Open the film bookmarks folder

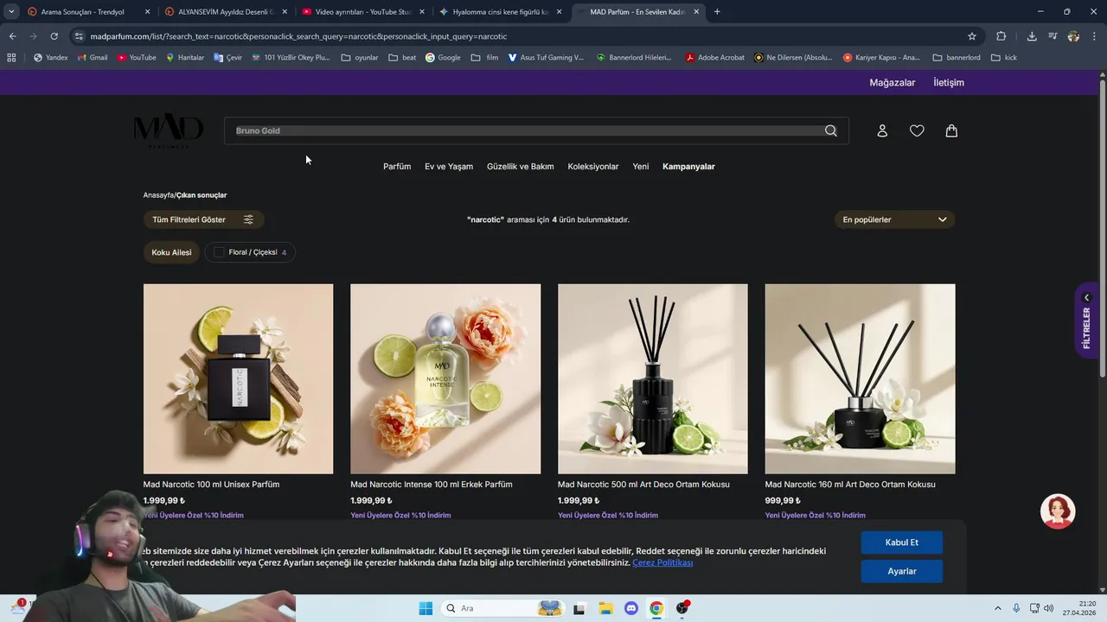tap(484, 58)
